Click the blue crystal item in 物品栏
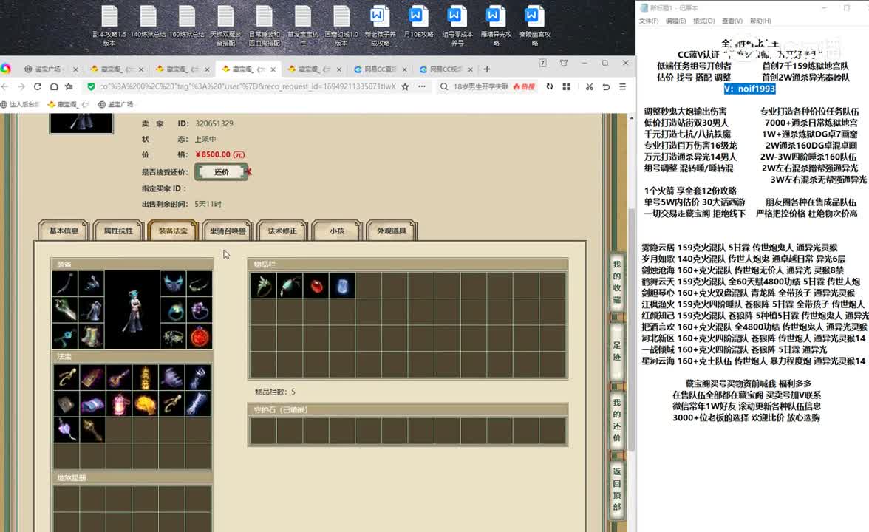 (343, 286)
